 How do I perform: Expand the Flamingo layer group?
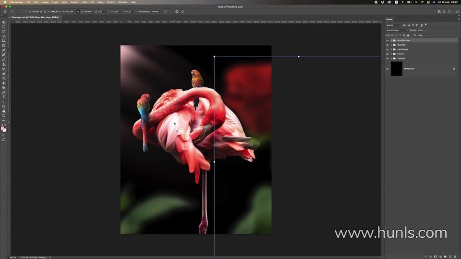(x=391, y=59)
